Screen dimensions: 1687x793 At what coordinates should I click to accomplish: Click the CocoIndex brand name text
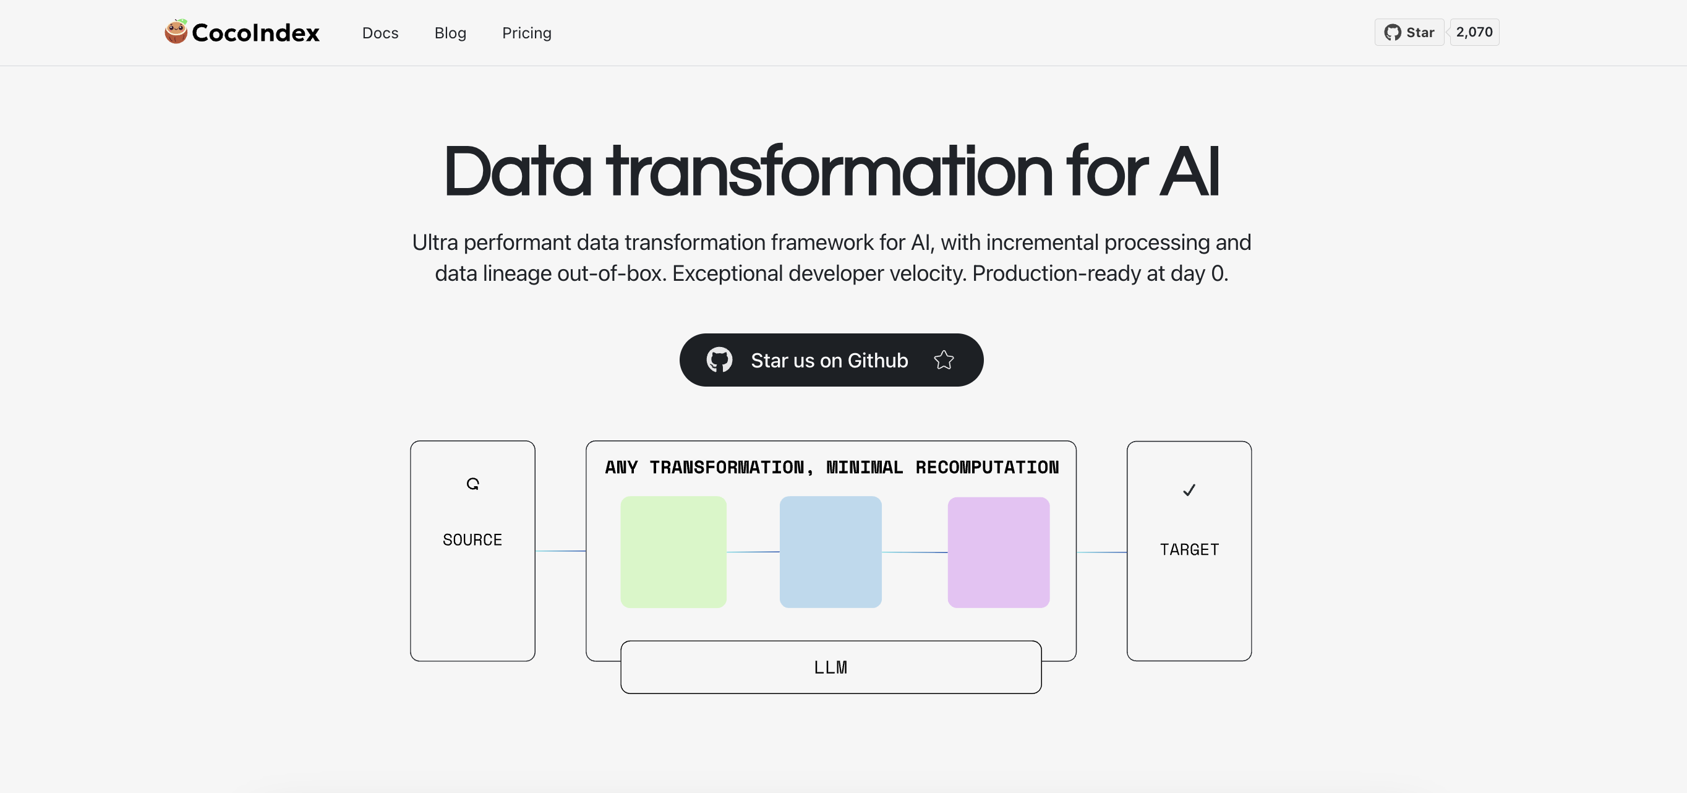(x=255, y=32)
